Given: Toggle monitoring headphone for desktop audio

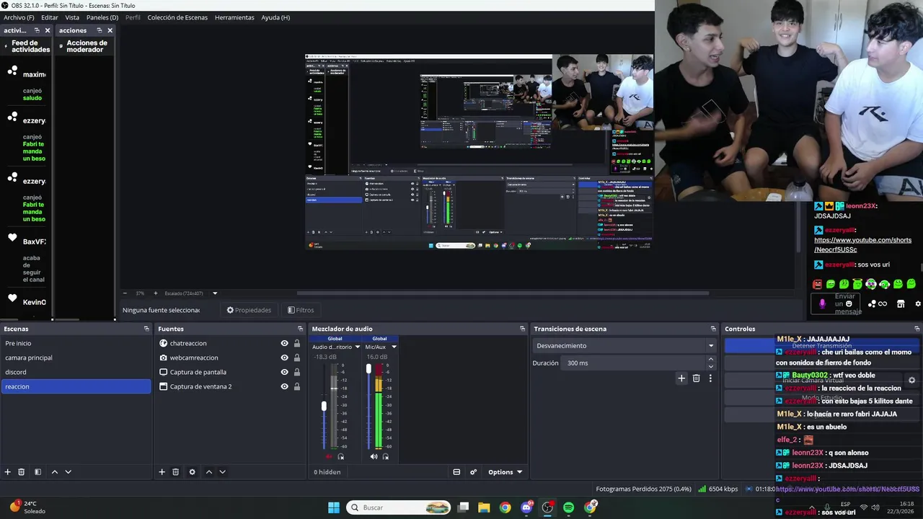Looking at the screenshot, I should tap(341, 456).
